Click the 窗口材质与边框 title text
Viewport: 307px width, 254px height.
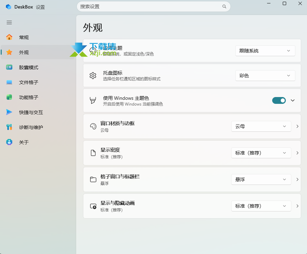click(x=117, y=123)
